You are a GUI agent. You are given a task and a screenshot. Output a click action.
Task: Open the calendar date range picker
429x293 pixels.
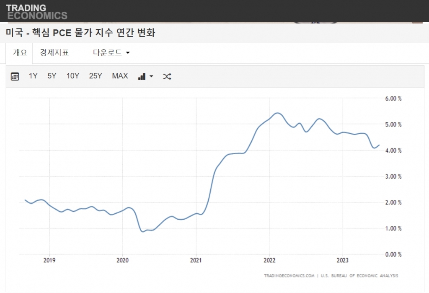pos(15,76)
